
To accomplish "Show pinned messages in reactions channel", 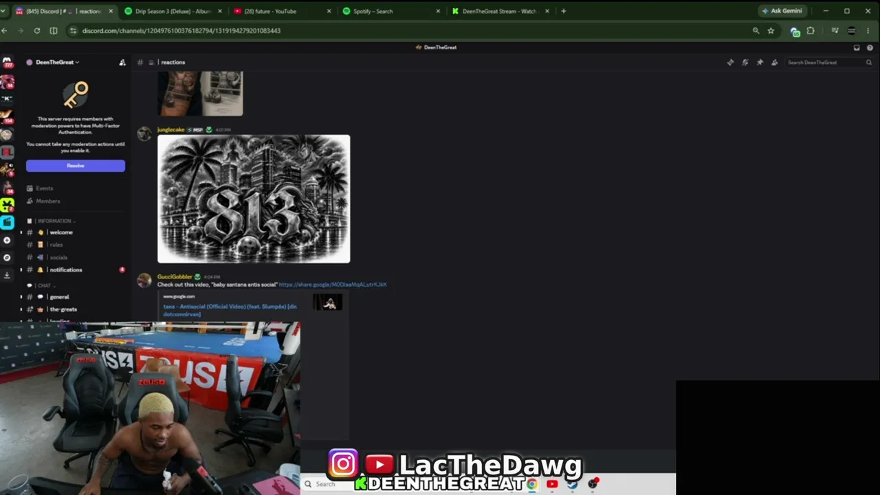I will pos(760,63).
